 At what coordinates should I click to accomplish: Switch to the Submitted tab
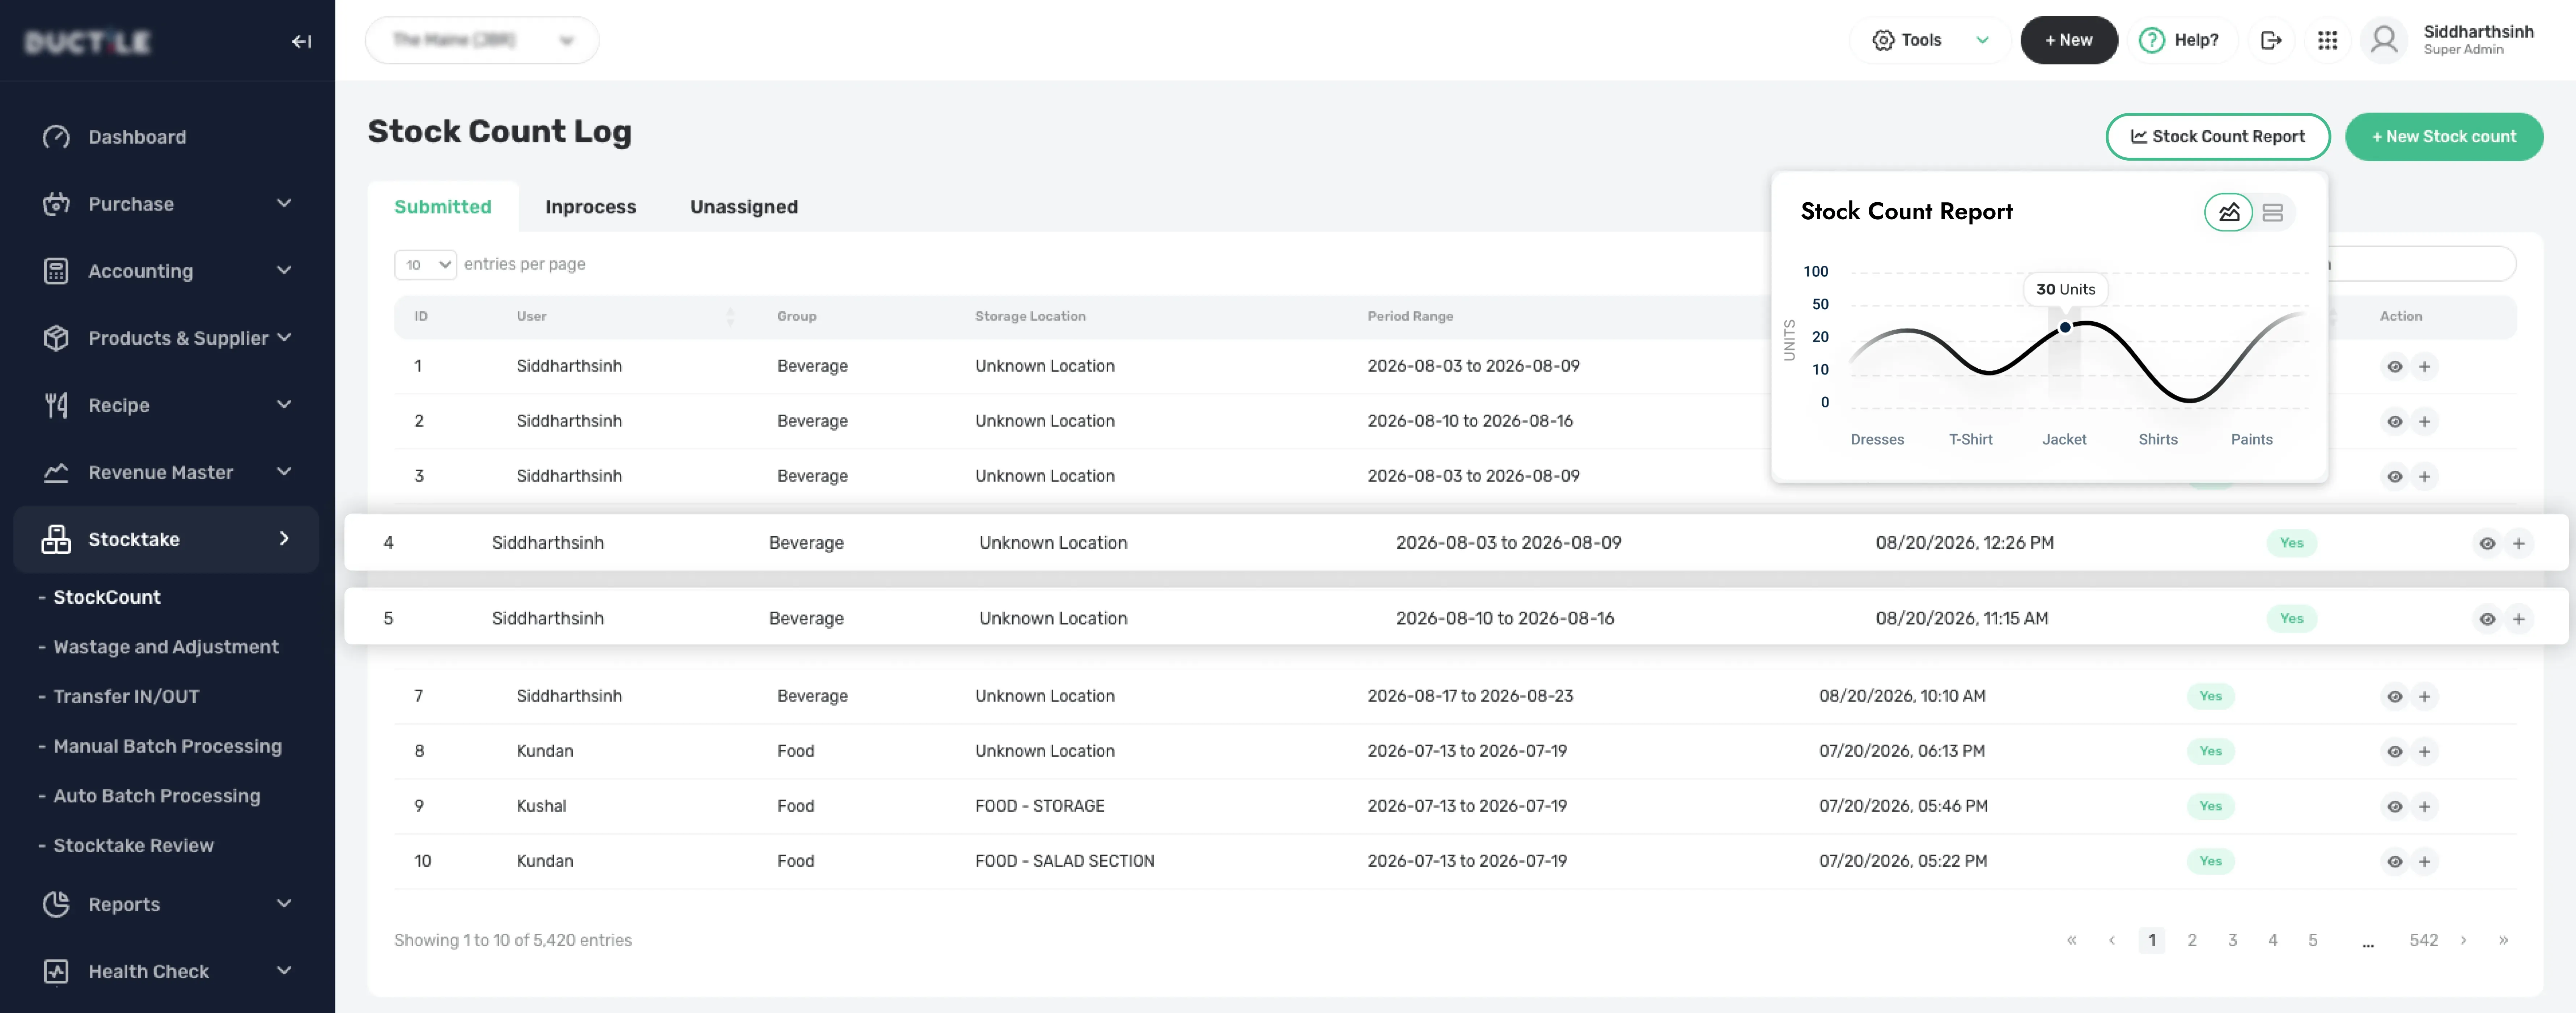click(x=443, y=207)
